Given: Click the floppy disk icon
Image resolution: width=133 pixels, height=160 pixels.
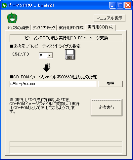Looking at the screenshot, I should pyautogui.click(x=70, y=55).
